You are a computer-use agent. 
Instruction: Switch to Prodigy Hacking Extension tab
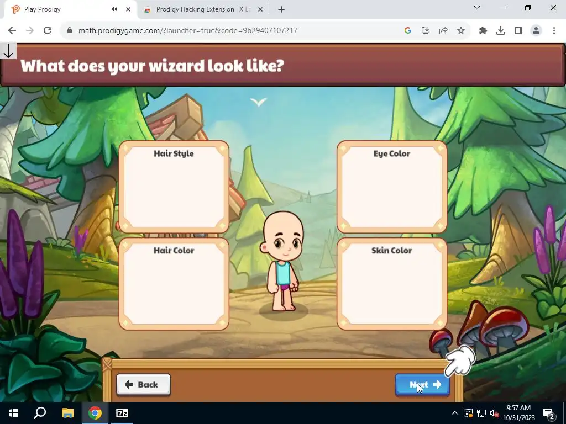tap(203, 9)
